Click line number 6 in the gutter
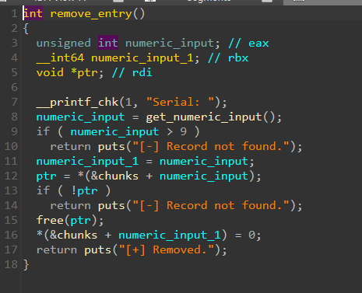 (x=15, y=87)
